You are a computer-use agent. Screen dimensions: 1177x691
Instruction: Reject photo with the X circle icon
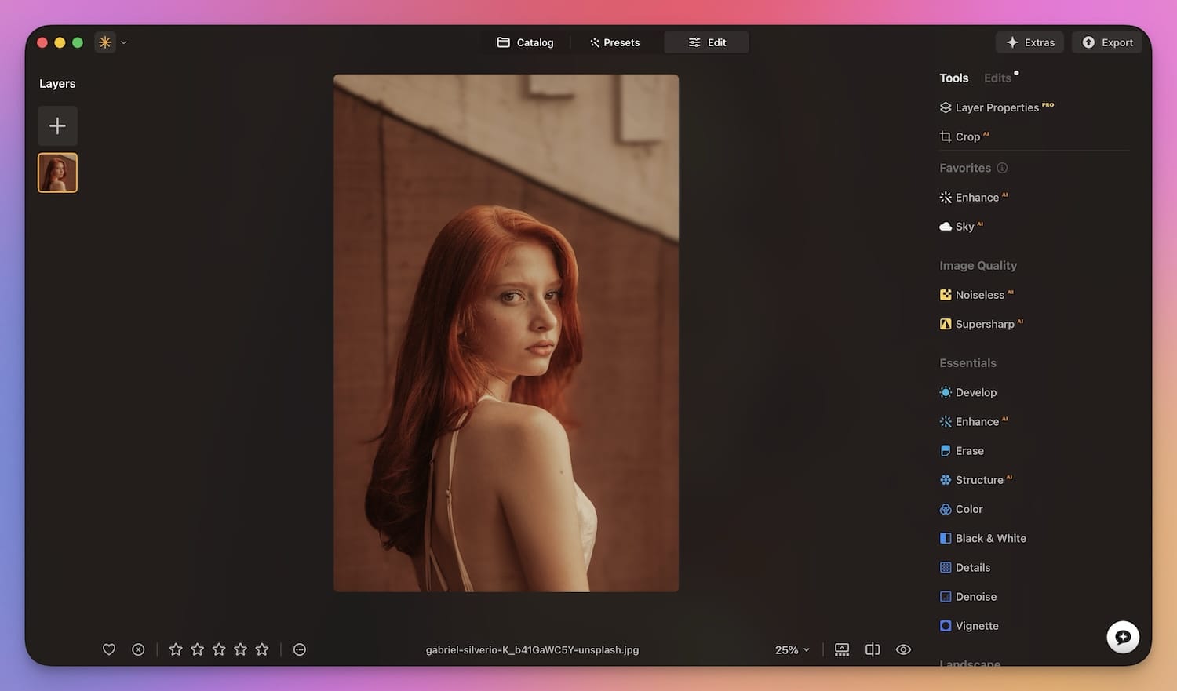pyautogui.click(x=138, y=649)
